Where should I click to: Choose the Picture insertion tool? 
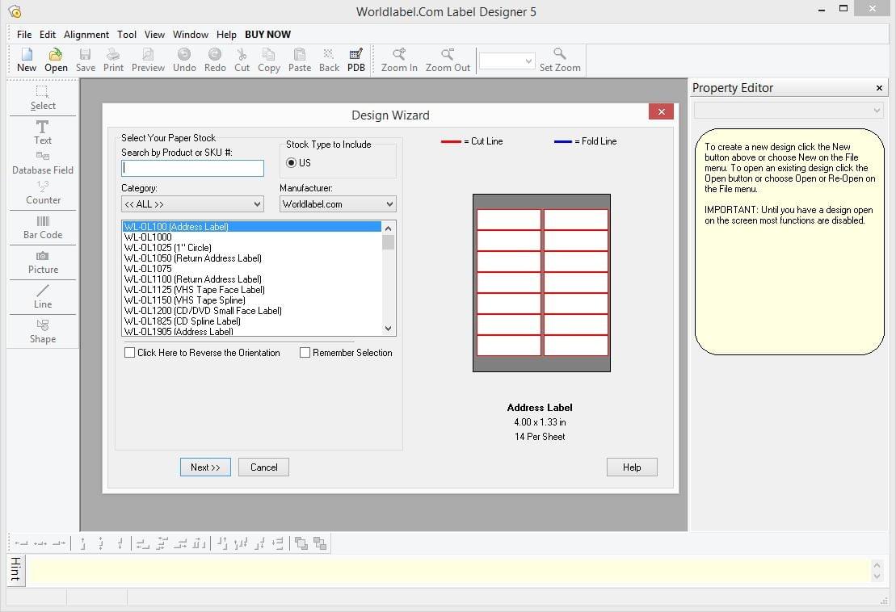(x=42, y=262)
